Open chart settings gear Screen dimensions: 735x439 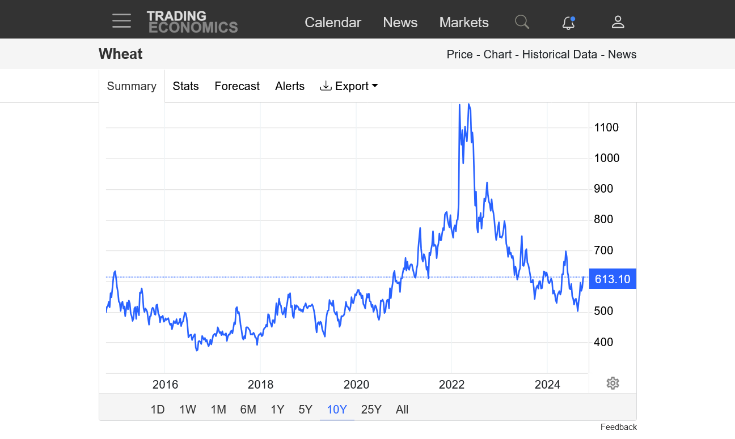coord(612,383)
